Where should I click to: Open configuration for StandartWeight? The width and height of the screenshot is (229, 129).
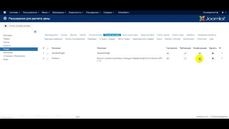point(200,53)
